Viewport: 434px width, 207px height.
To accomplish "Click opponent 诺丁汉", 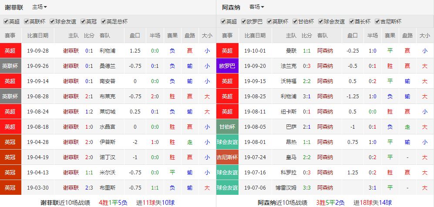I will [108, 157].
